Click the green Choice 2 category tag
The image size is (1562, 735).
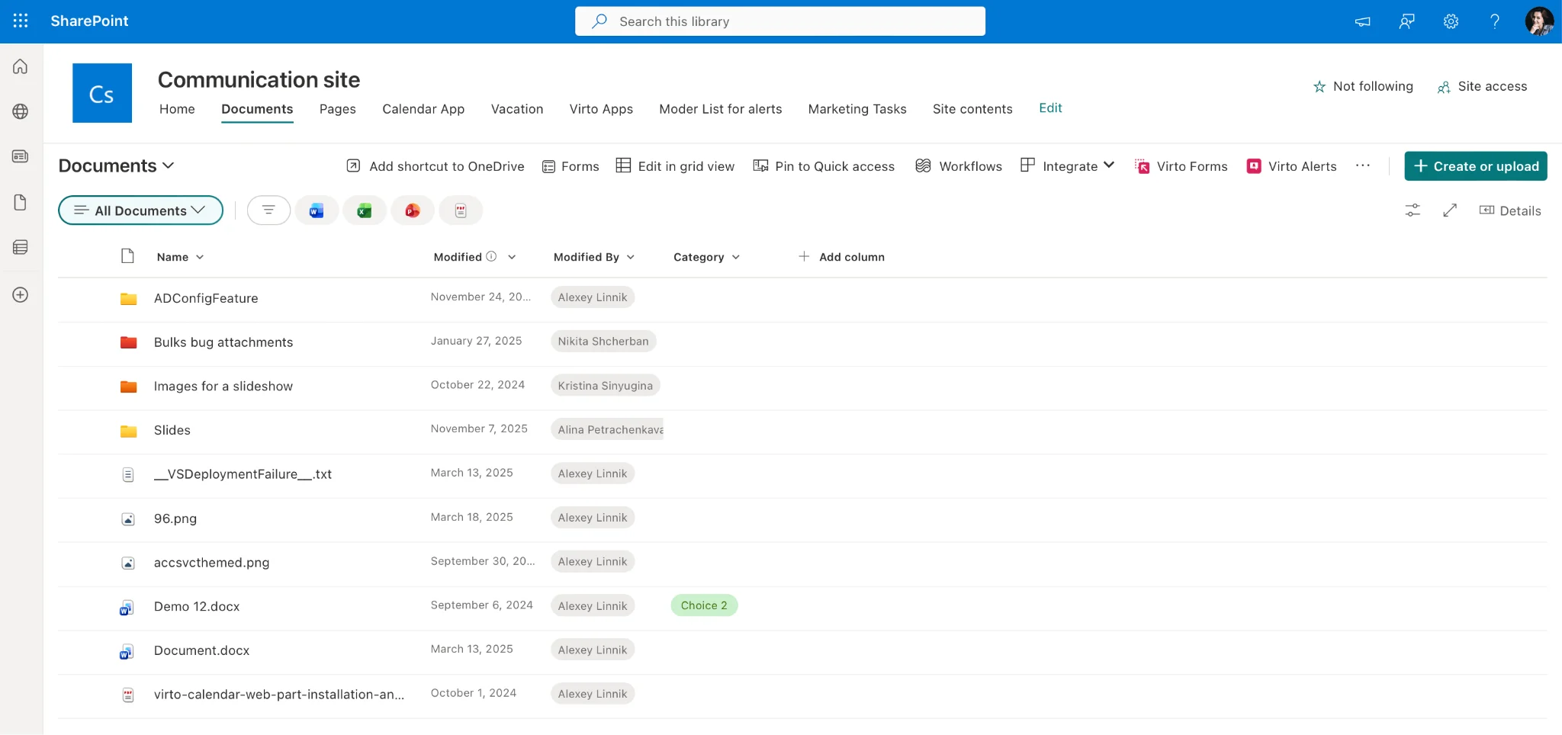tap(704, 605)
